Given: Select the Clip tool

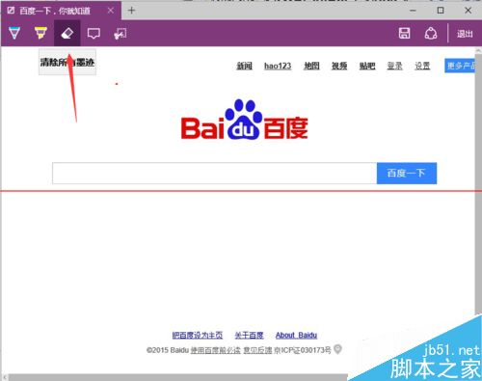Looking at the screenshot, I should click(x=120, y=34).
